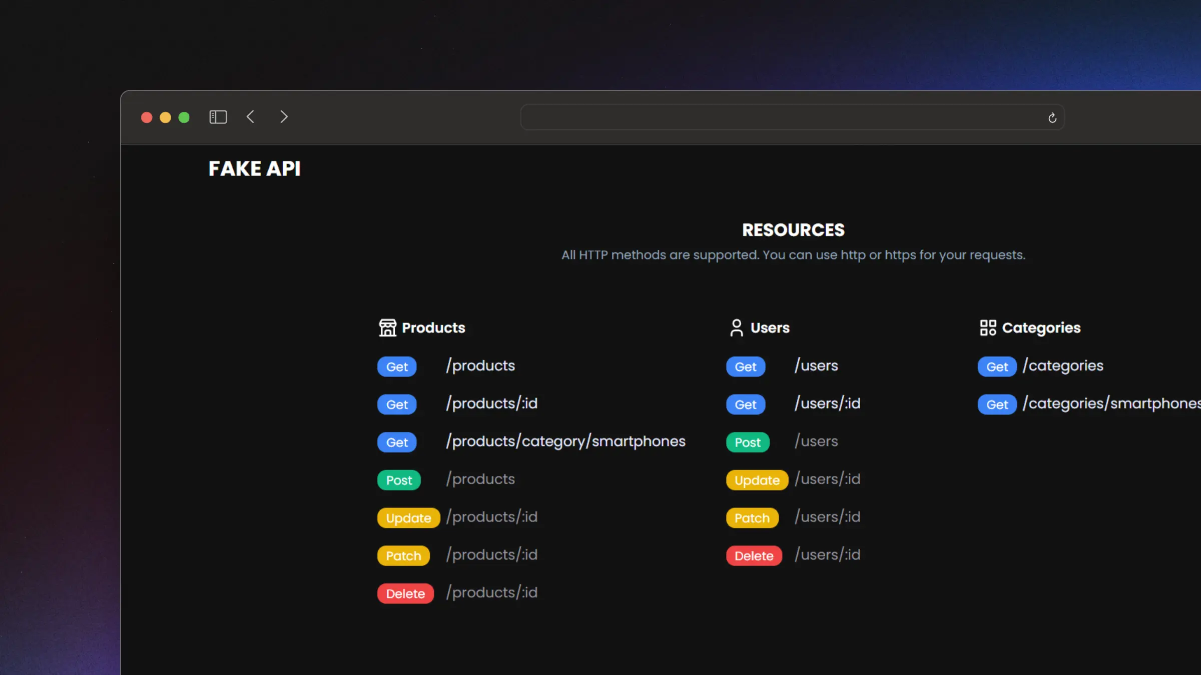Click the Get badge for /products/:id

point(397,404)
